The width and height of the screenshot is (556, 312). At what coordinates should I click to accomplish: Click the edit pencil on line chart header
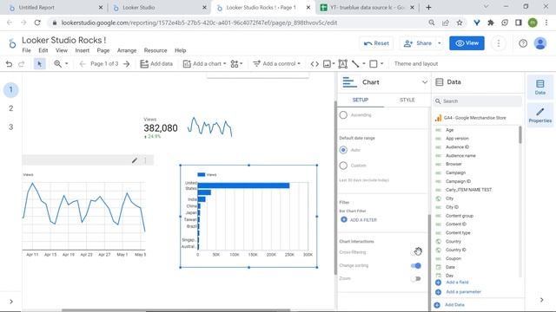point(135,160)
